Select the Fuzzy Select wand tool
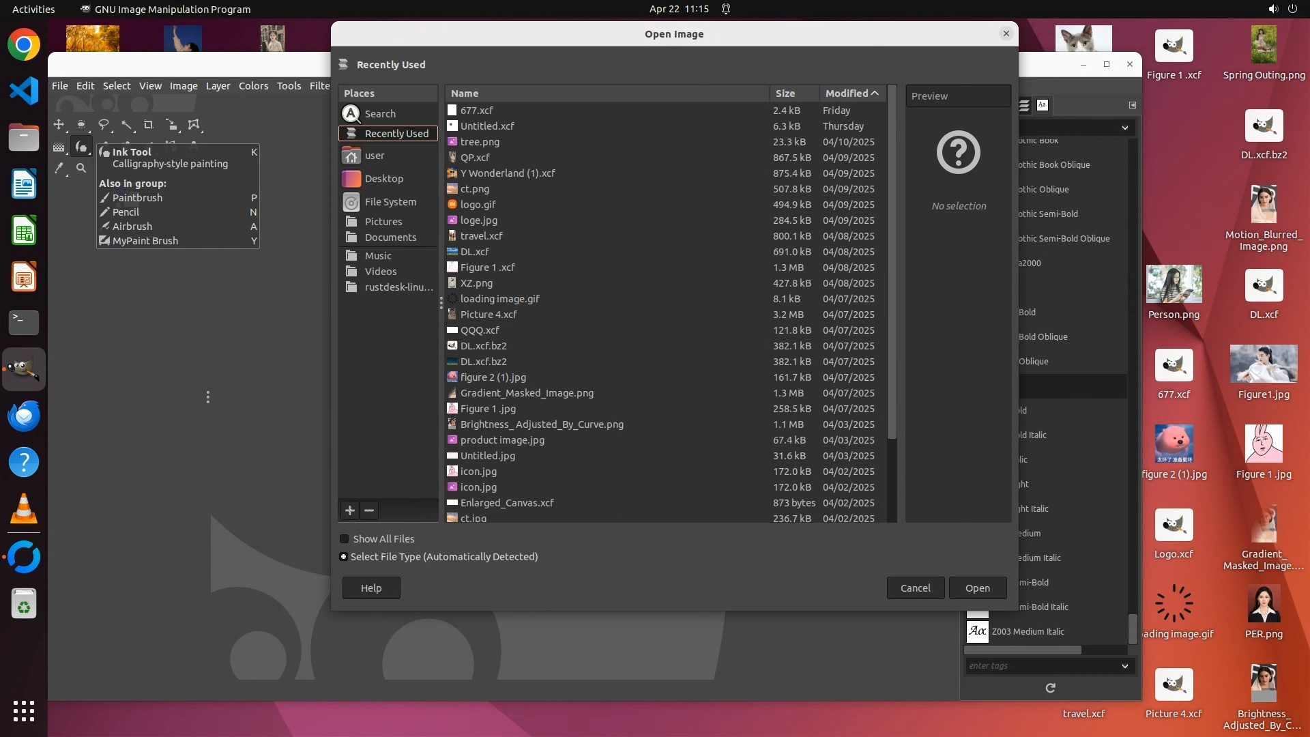1310x737 pixels. point(126,125)
